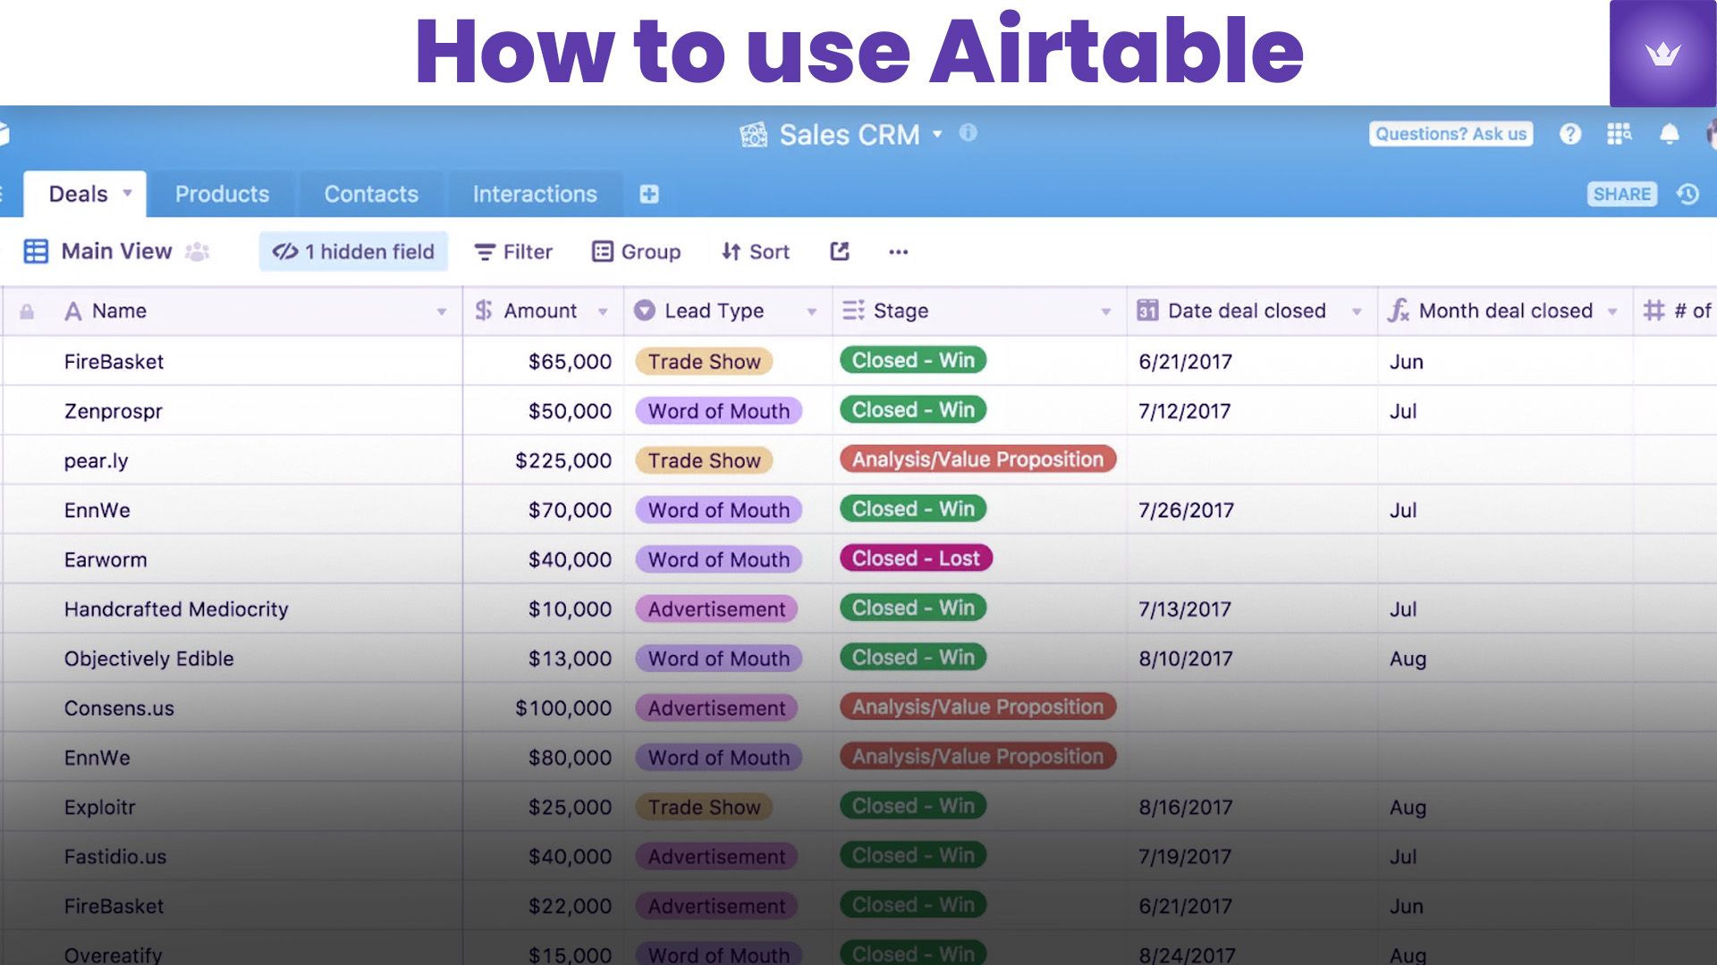This screenshot has height=965, width=1717.
Task: Expand Month deal closed column dropdown
Action: click(x=1612, y=312)
